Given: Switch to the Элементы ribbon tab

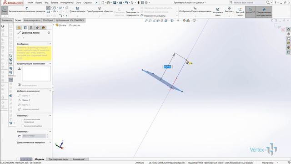Looking at the screenshot, I should point(7,20).
